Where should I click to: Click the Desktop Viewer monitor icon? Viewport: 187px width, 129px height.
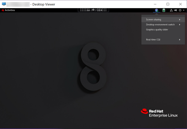pyautogui.click(x=4, y=4)
